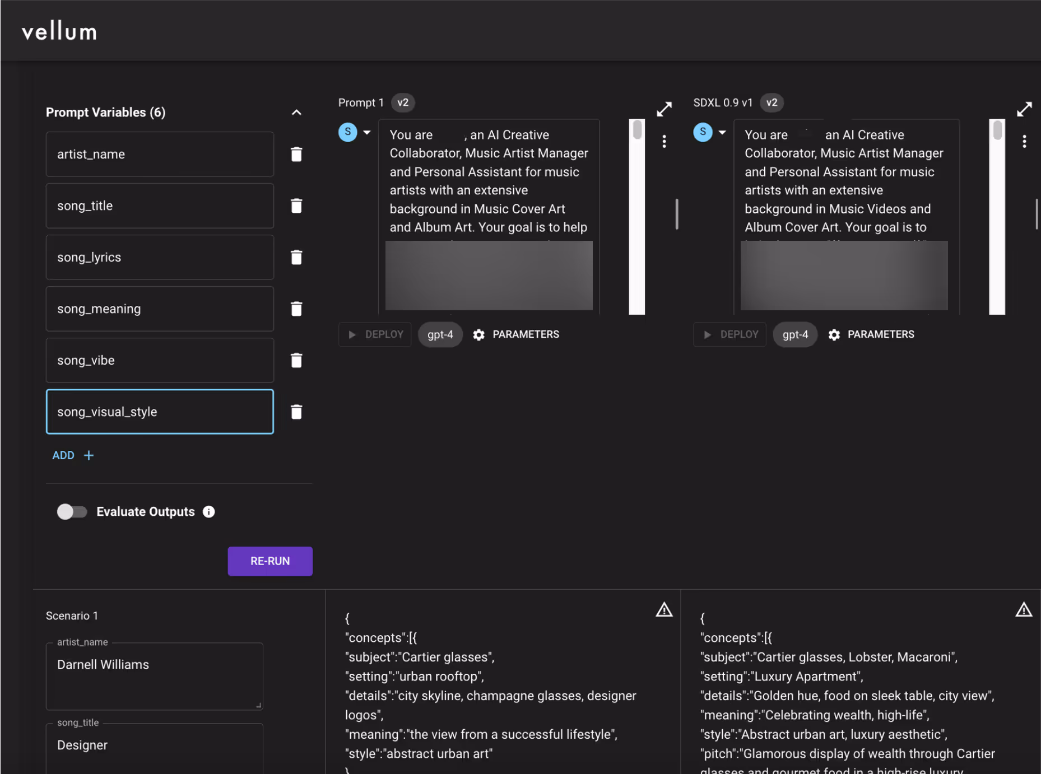Click the Prompt Variables (6) heading

[105, 113]
